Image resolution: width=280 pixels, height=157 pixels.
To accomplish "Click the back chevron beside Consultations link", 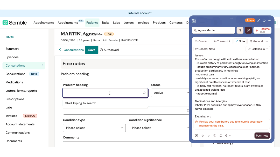I will 60,50.
